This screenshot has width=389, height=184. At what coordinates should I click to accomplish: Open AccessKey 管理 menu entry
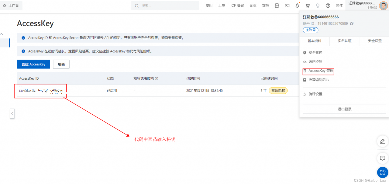coord(321,71)
